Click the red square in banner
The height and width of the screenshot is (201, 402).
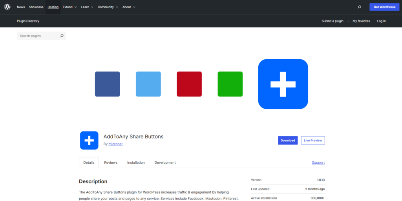pyautogui.click(x=189, y=84)
